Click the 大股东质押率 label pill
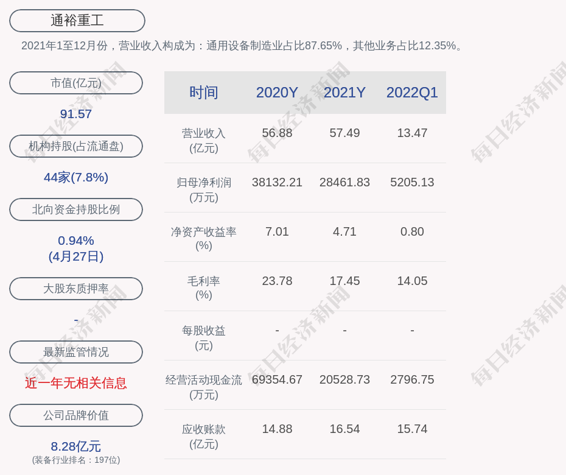Screen dimensions: 566x475 point(76,288)
